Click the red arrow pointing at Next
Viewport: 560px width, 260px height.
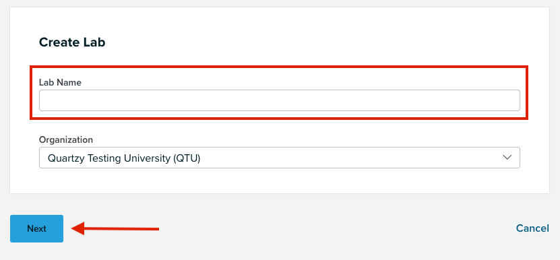point(115,228)
